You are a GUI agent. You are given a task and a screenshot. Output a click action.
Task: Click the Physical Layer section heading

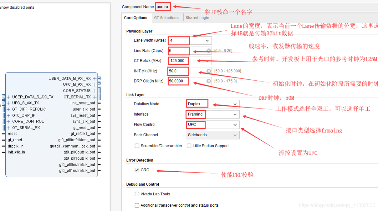click(x=139, y=31)
